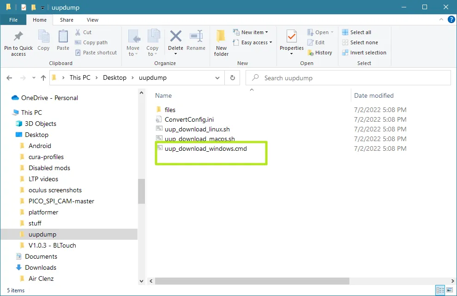Screen dimensions: 457x296
Task: Switch to the Share tab
Action: (66, 20)
